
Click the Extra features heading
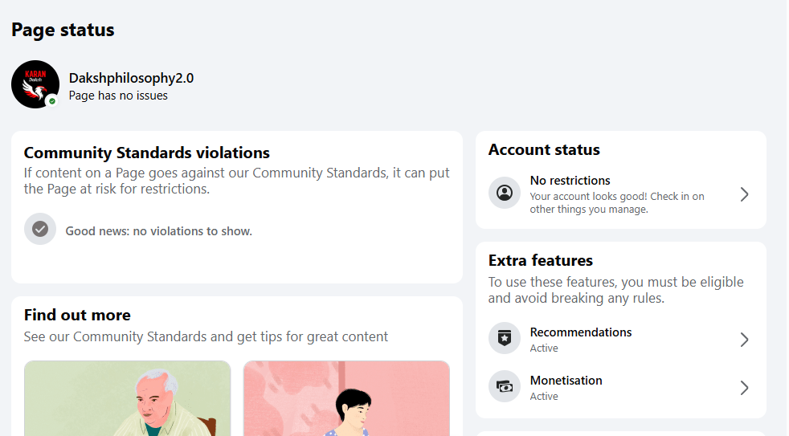(541, 261)
